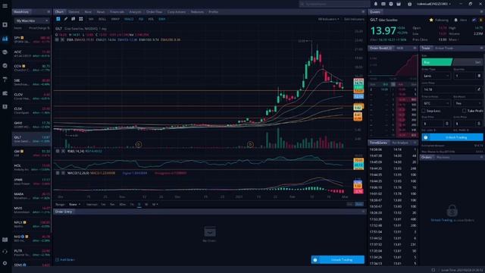Open the Order Flow tab
485x273 pixels.
click(x=154, y=12)
